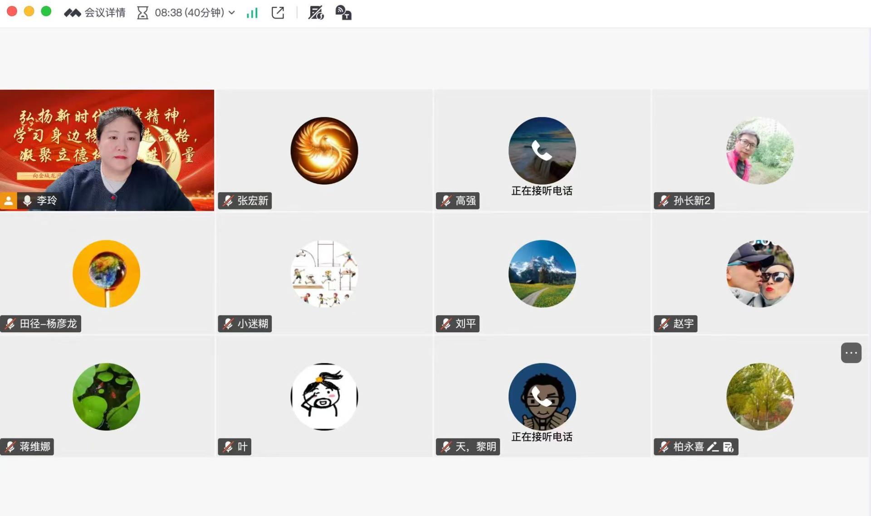
Task: Expand the 08:38 meeting timer dropdown
Action: (232, 13)
